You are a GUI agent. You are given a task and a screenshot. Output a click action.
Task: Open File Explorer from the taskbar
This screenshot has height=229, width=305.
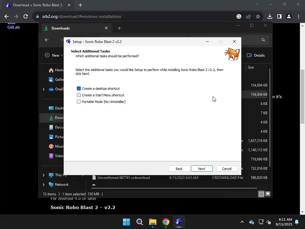153,222
